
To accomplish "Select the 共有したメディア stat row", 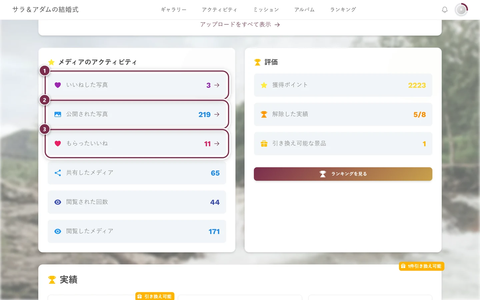I will (137, 173).
